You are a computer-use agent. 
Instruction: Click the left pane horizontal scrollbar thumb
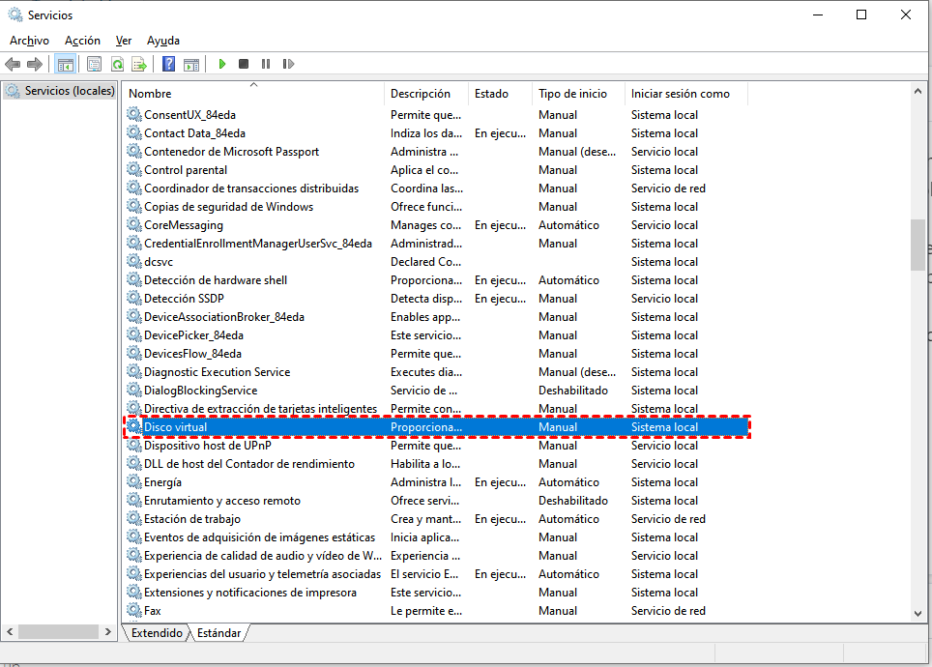coord(58,631)
